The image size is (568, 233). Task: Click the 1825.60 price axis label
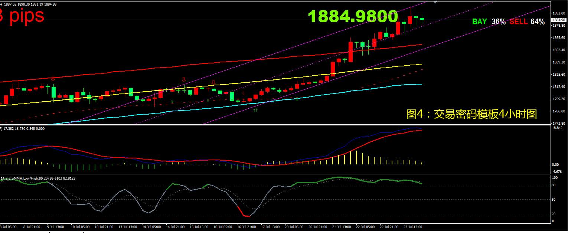[x=559, y=75]
